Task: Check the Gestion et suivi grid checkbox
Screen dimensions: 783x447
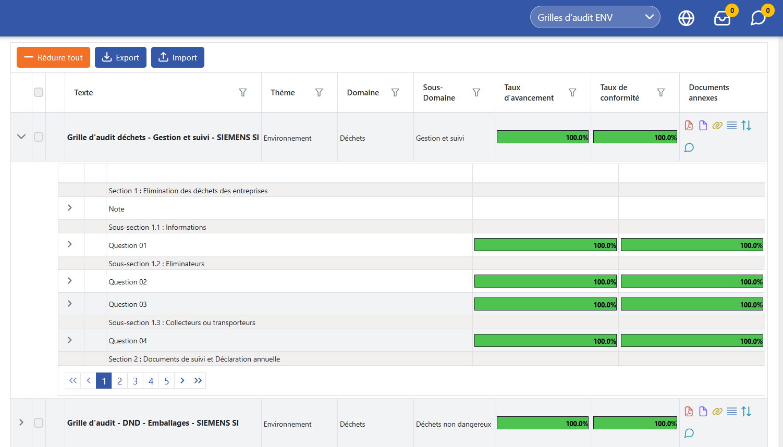Action: coord(39,137)
